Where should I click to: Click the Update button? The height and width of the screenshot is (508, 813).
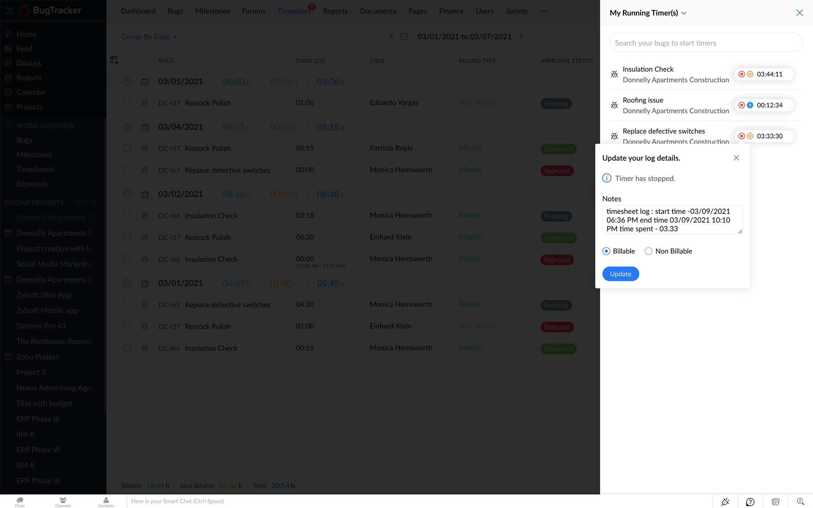click(x=621, y=274)
